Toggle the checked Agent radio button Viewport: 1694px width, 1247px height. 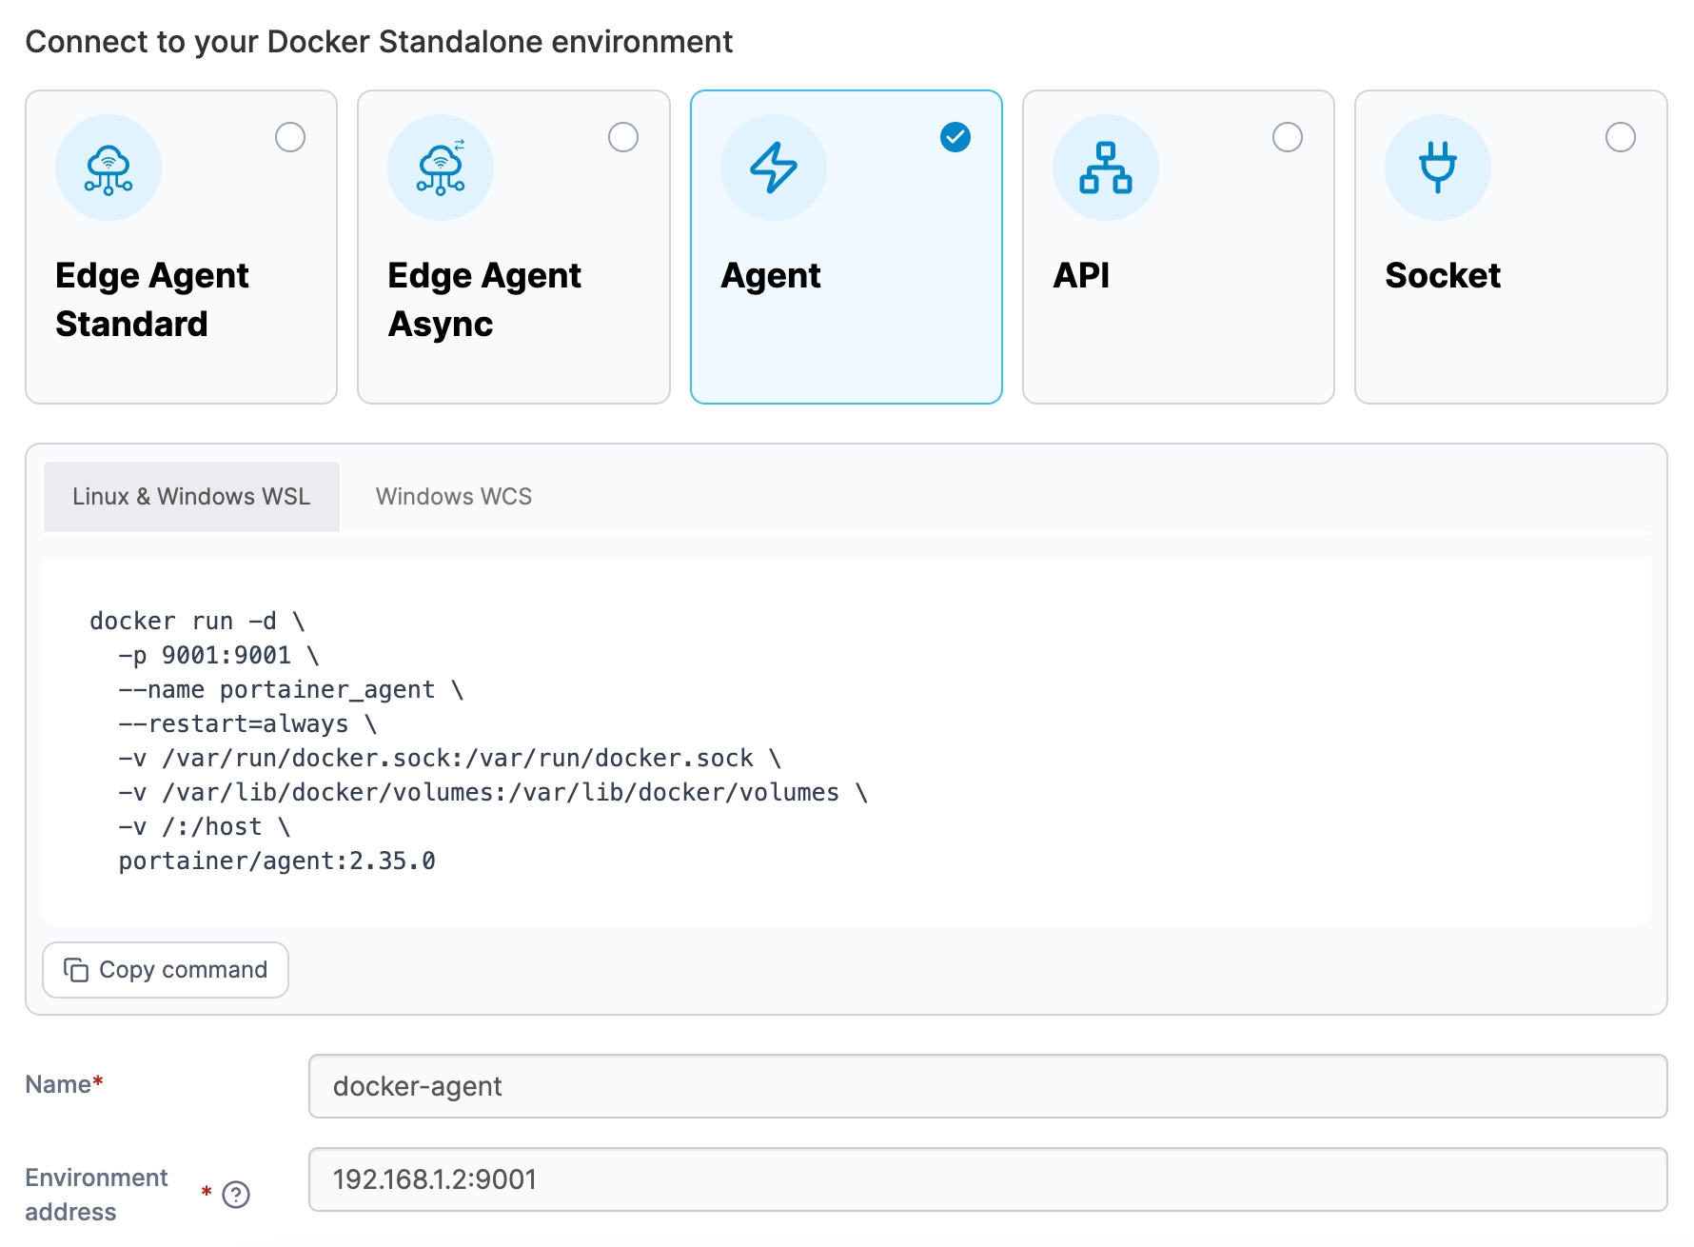(955, 137)
